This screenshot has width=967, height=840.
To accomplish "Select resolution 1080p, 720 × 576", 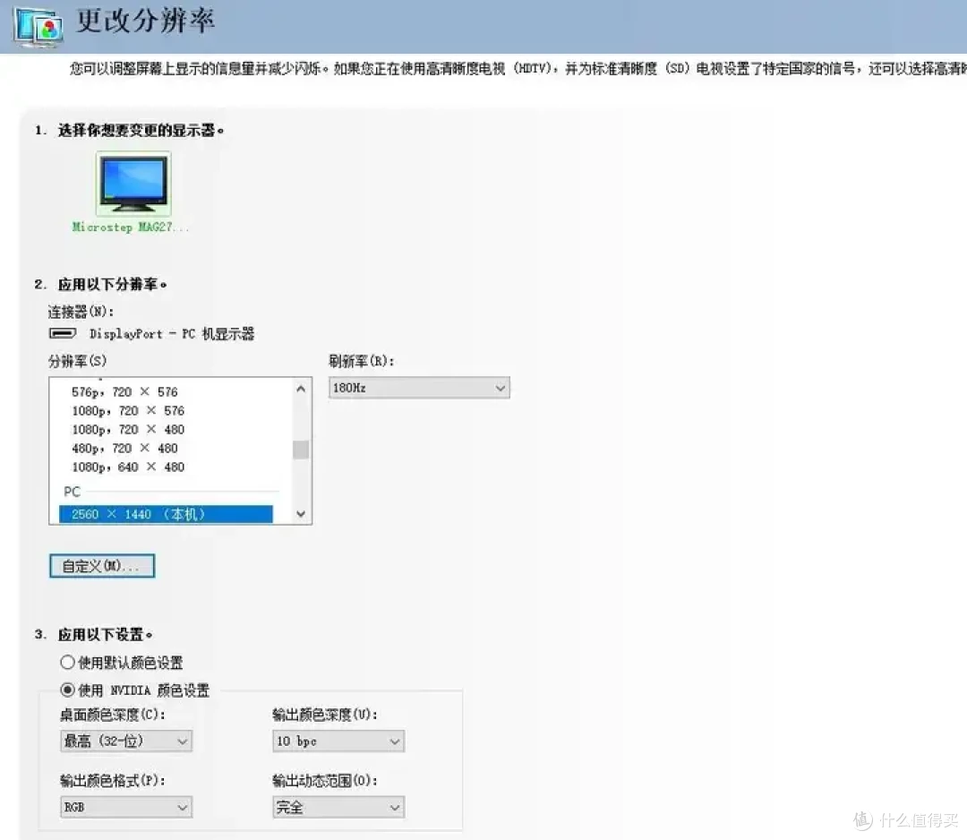I will pyautogui.click(x=128, y=411).
